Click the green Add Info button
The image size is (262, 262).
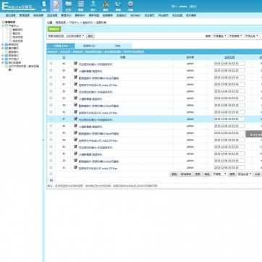54,29
